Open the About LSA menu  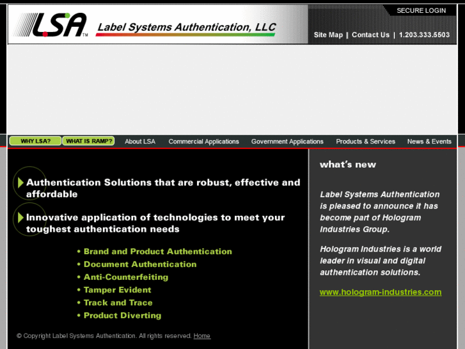140,142
